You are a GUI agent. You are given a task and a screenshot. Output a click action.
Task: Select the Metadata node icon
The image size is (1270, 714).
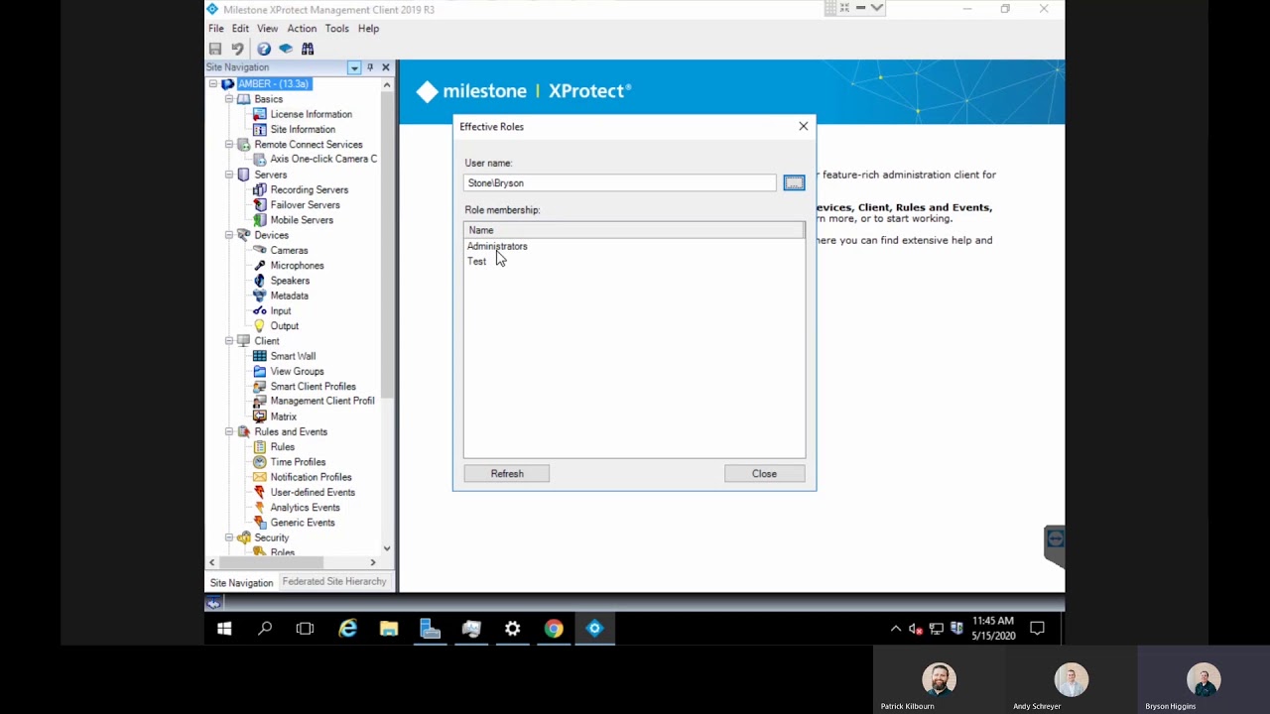click(x=260, y=296)
